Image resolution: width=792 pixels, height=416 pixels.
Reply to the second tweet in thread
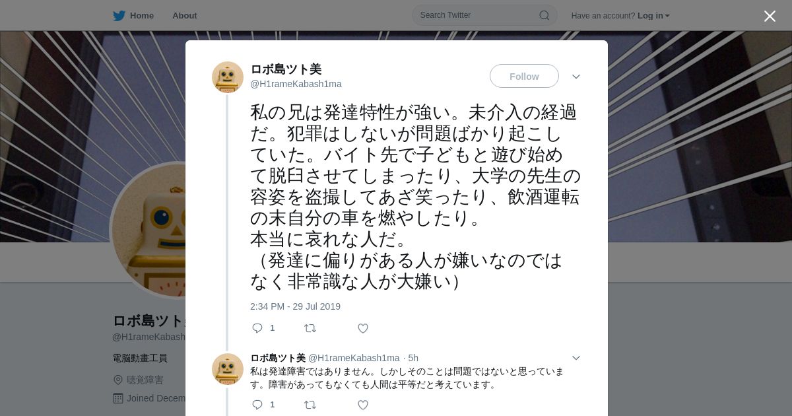[257, 405]
